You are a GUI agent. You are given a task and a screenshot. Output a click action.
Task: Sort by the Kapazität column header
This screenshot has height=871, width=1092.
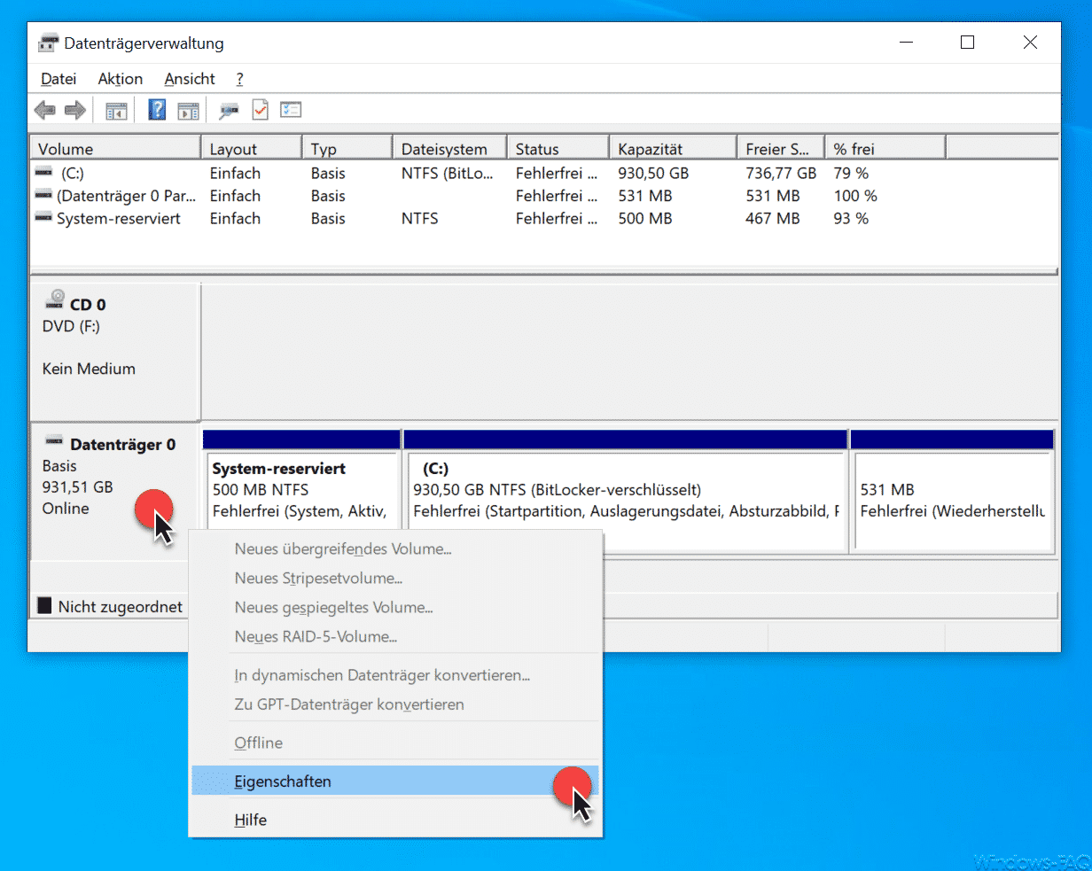coord(673,149)
